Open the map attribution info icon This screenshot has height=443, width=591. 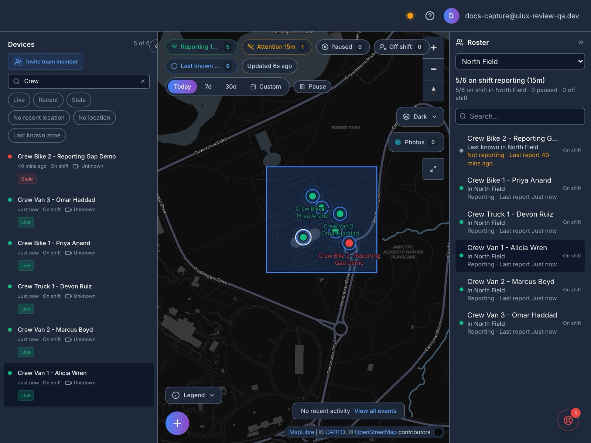[438, 432]
